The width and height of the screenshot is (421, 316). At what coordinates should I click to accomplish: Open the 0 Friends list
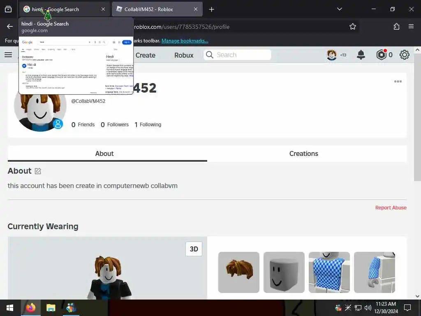(x=83, y=125)
